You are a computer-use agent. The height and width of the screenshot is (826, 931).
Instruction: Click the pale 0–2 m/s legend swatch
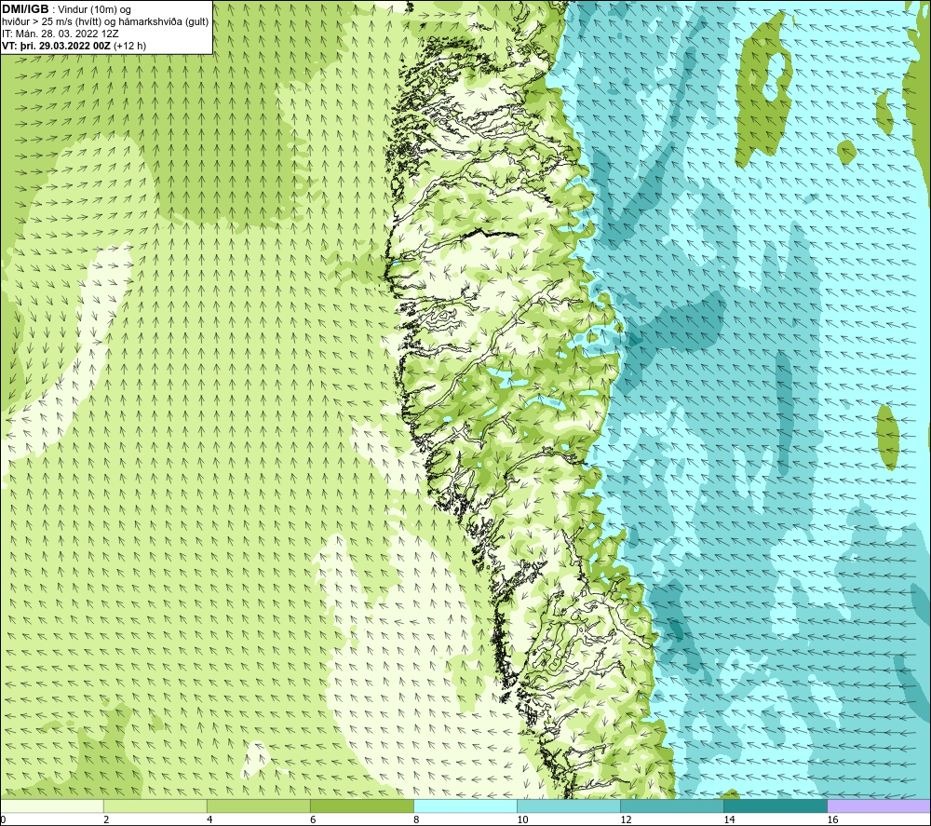[52, 806]
